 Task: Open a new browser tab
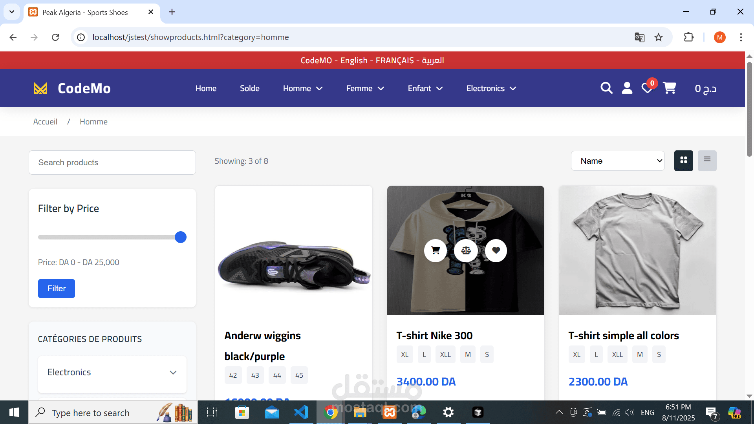(x=172, y=12)
